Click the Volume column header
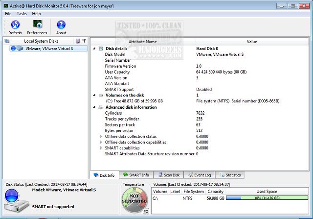The width and height of the screenshot is (313, 219). [x=160, y=192]
